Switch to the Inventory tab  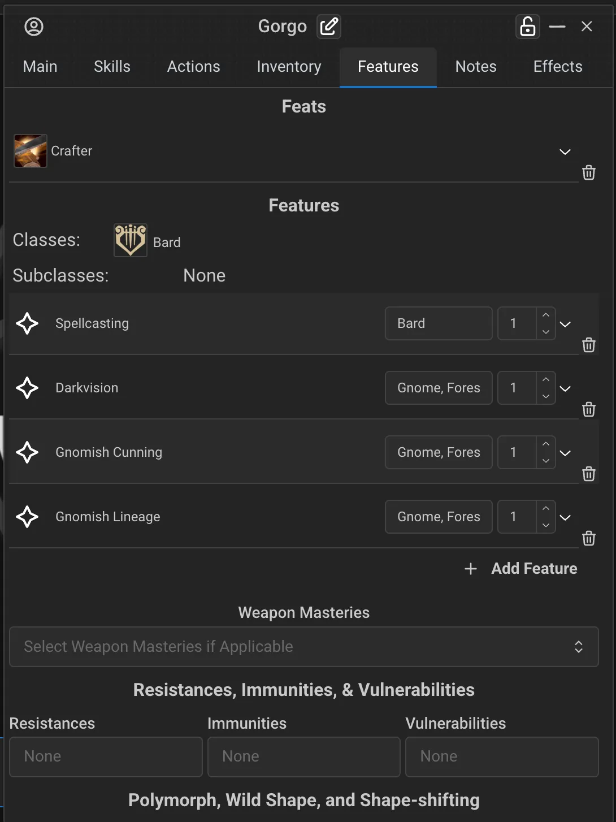point(289,67)
